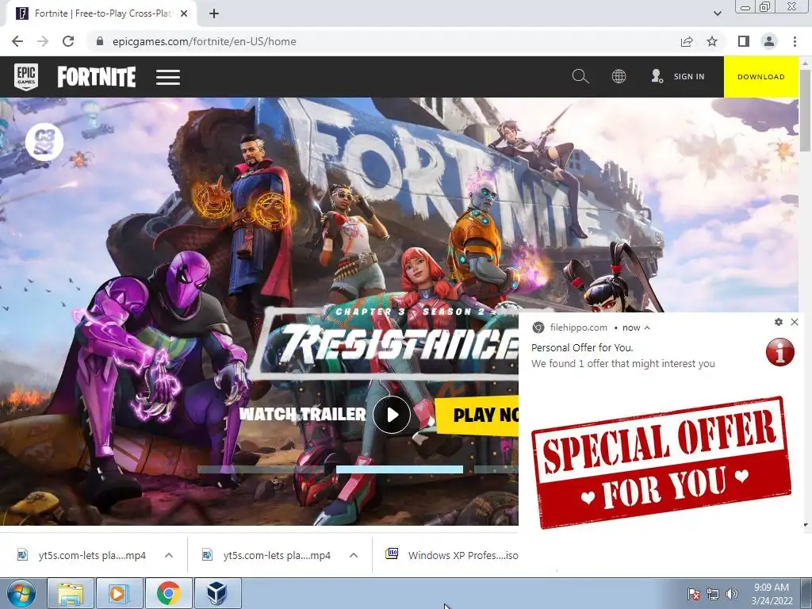Open Windows Media Player taskbar icon
This screenshot has width=812, height=609.
click(x=119, y=593)
